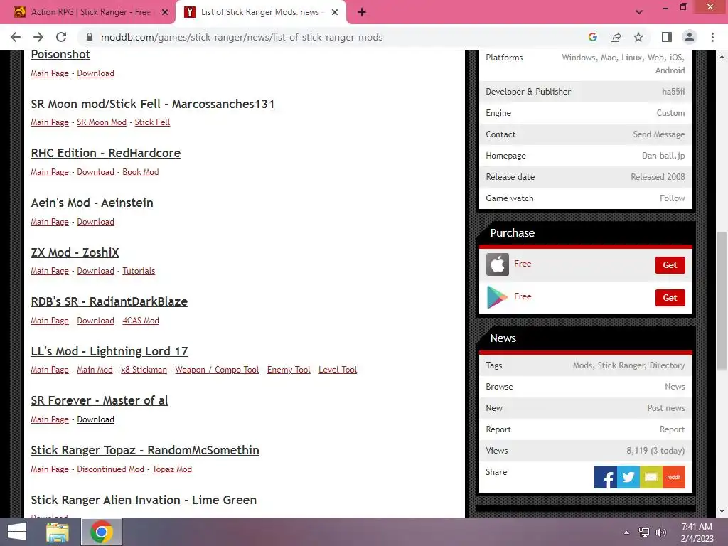Get the free Google Play version
This screenshot has width=728, height=546.
pos(670,298)
